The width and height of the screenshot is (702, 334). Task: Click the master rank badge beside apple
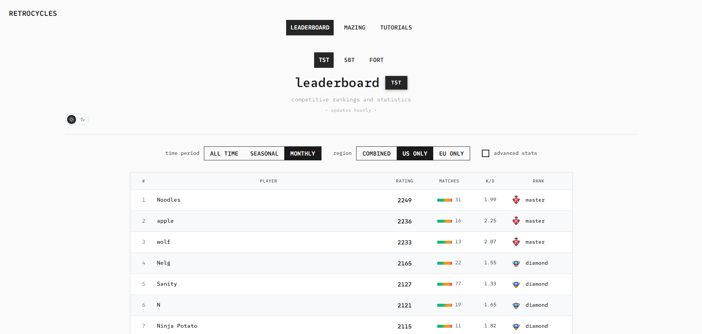click(516, 221)
